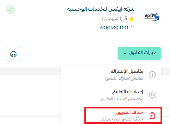
Task: Click the info circle icon for subscription details
Action: pos(152,75)
